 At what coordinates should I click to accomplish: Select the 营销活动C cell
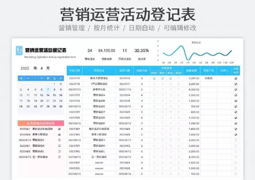coord(99,106)
